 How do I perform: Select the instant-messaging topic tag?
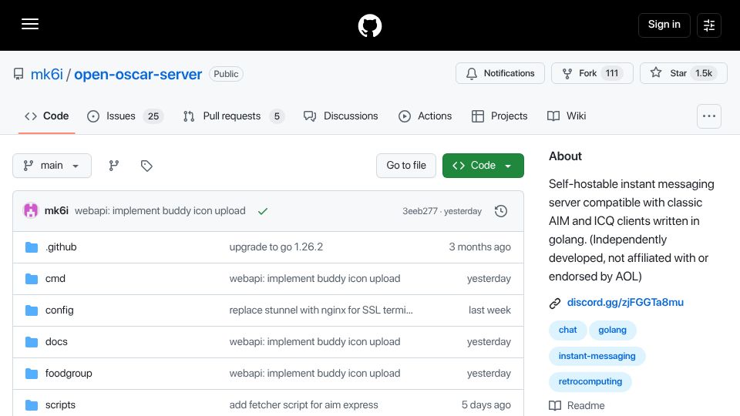(597, 356)
